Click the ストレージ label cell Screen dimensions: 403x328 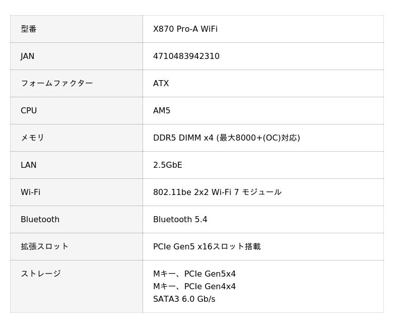40,274
